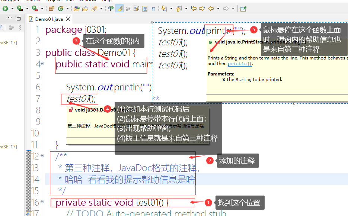Screen dimensions: 348x216
Task: Click 'private static void test01() {' declaration
Action: tap(112, 203)
